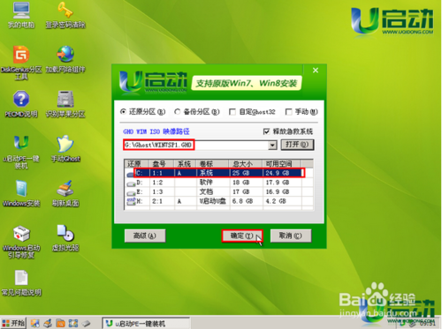Open the 常见问题说明 document icon
442x329 pixels.
21,282
